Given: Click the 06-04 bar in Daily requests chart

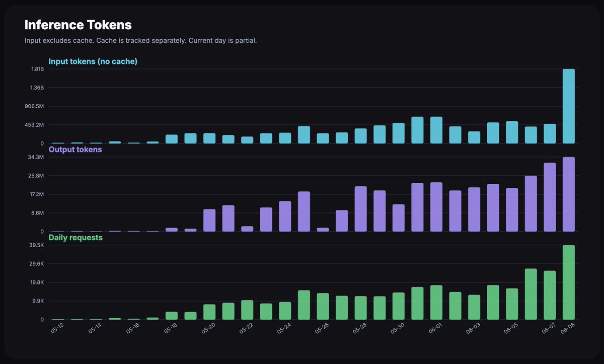Looking at the screenshot, I should [493, 303].
